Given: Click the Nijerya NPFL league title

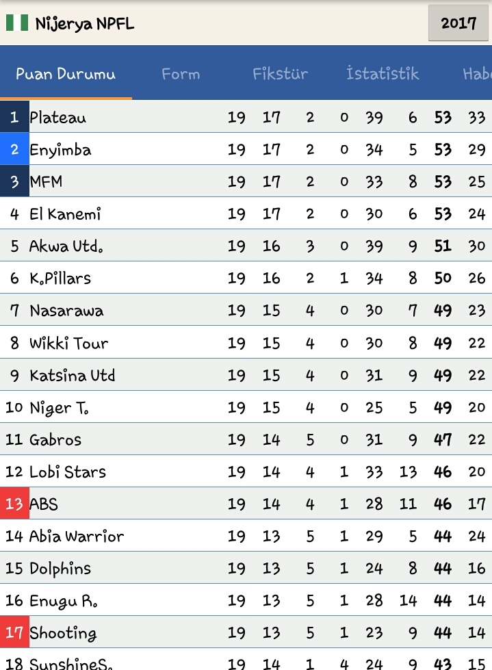Looking at the screenshot, I should point(85,23).
